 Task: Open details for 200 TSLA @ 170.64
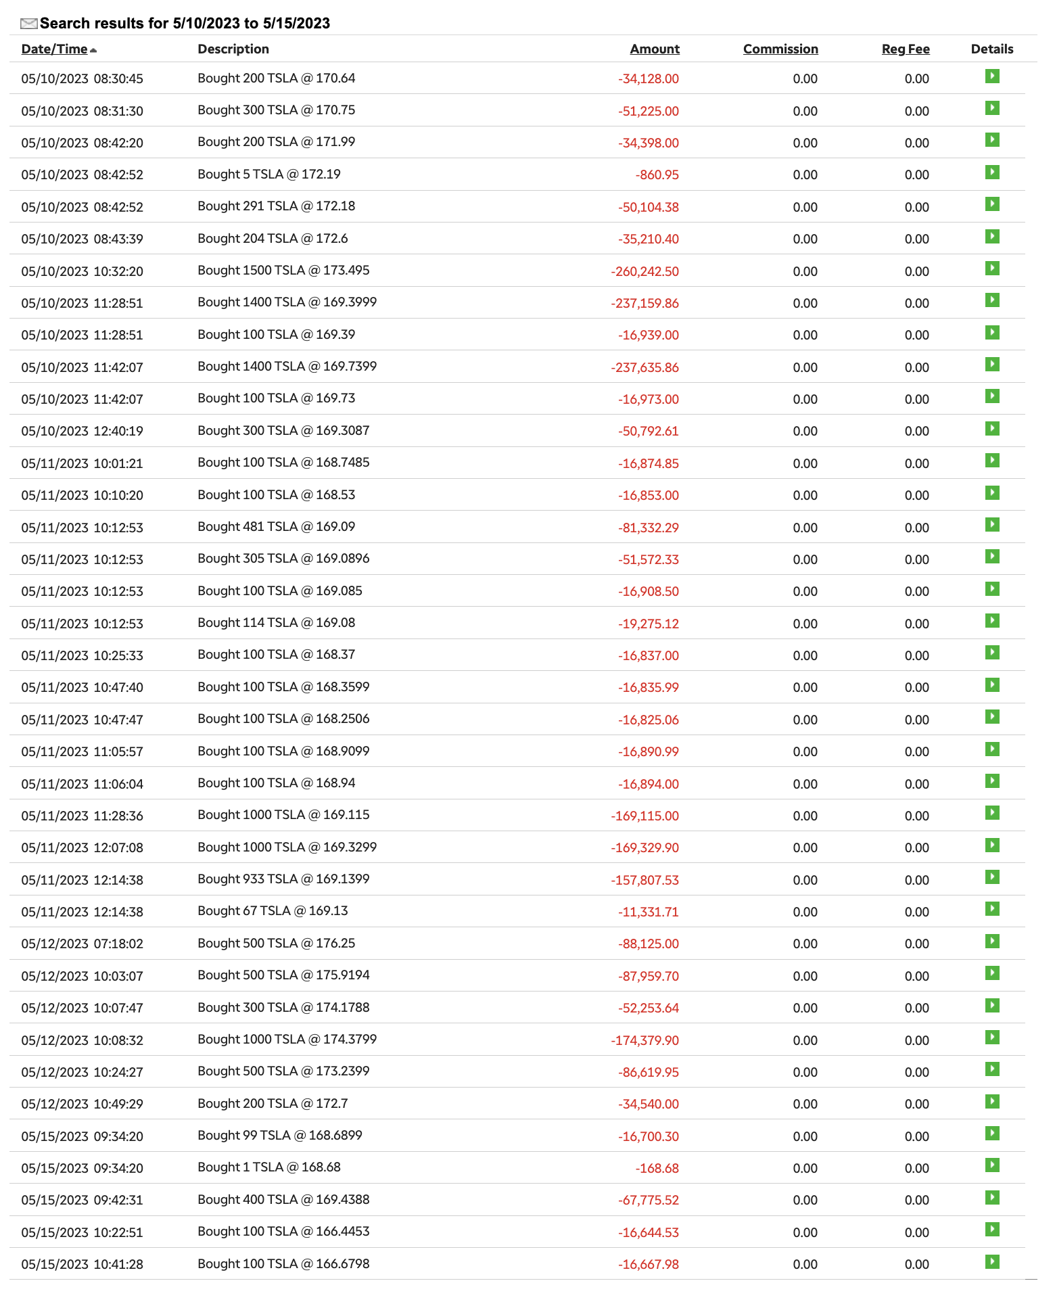tap(992, 76)
